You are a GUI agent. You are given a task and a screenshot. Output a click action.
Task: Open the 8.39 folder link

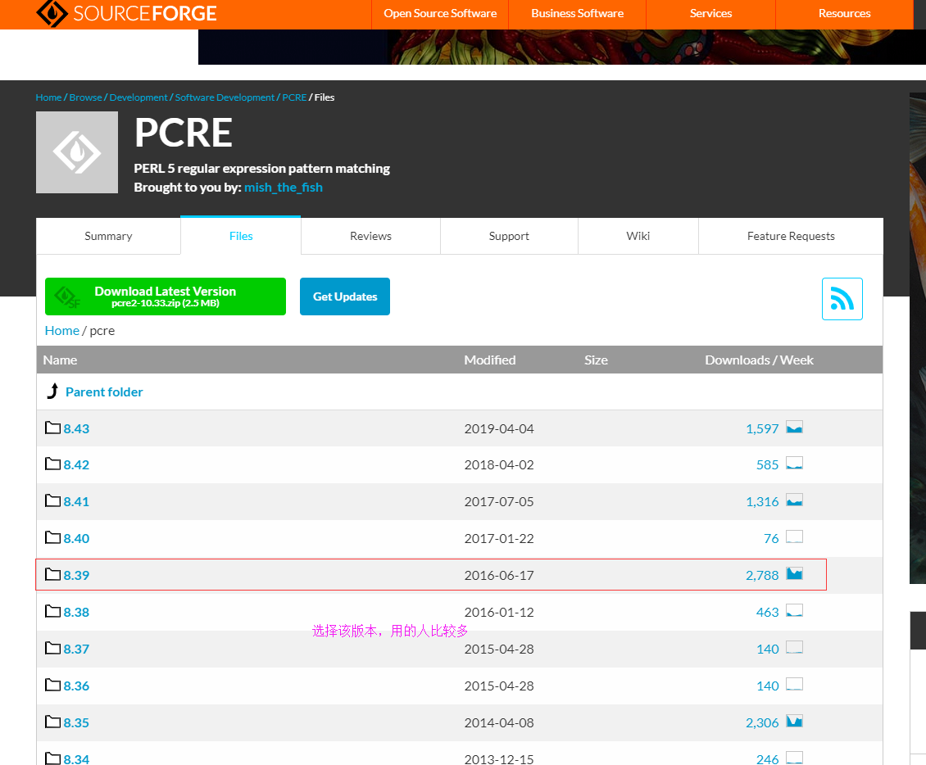(x=76, y=576)
